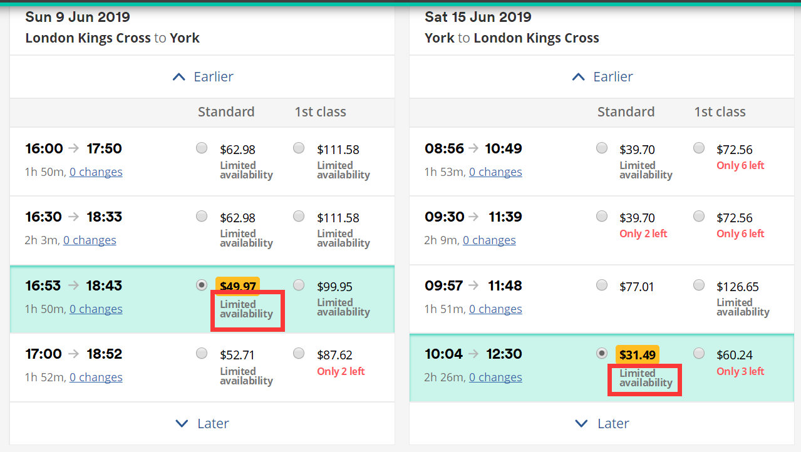801x452 pixels.
Task: Select 1st class $111.58 fare for 16:30 train
Action: click(x=299, y=217)
